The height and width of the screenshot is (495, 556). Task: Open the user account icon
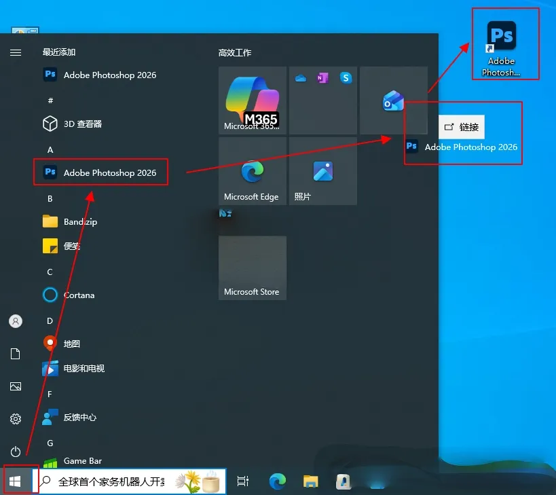(x=16, y=321)
